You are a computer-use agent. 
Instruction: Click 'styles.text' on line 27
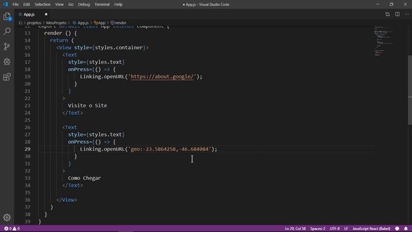(x=106, y=135)
